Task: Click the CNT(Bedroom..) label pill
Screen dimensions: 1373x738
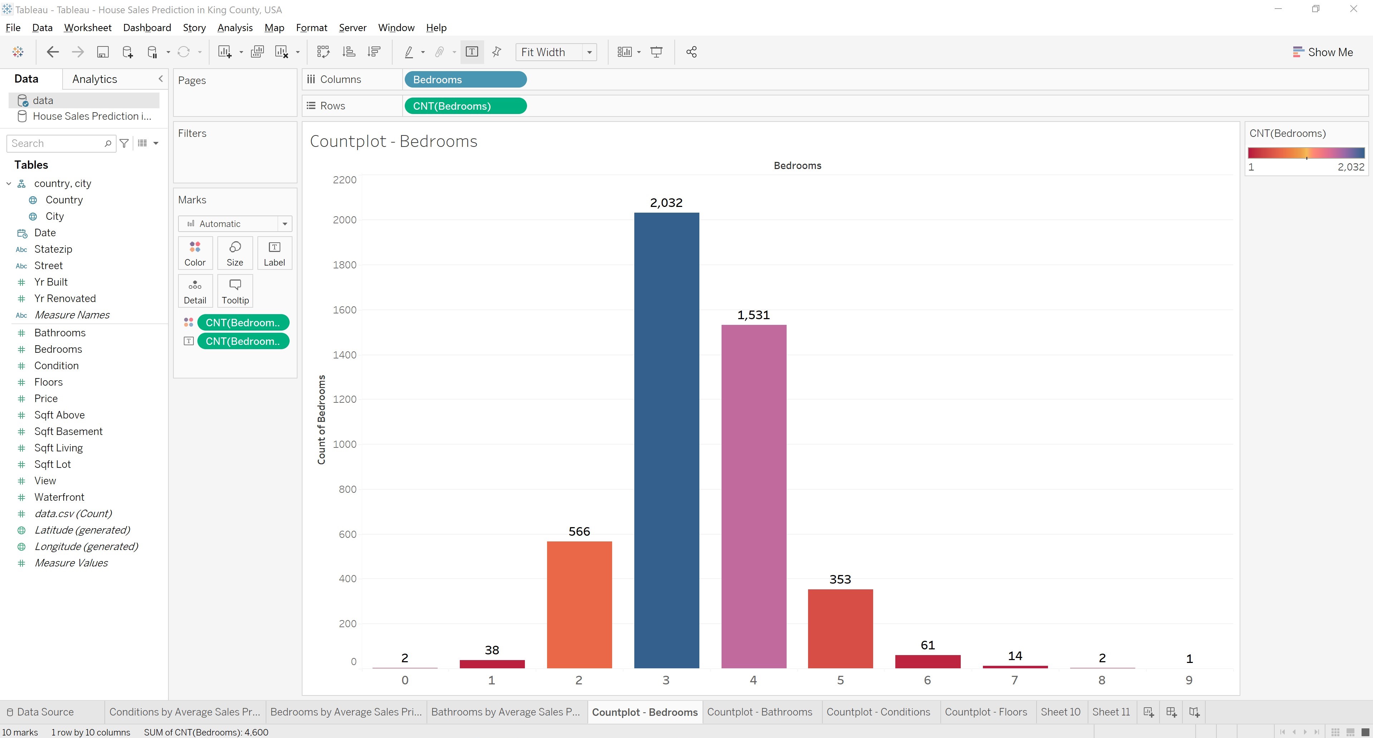Action: point(243,341)
